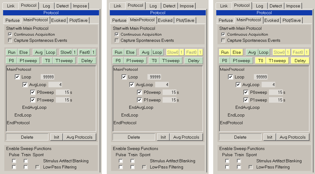Enable Capture Spontaneous Events in middle panel

(x=117, y=40)
